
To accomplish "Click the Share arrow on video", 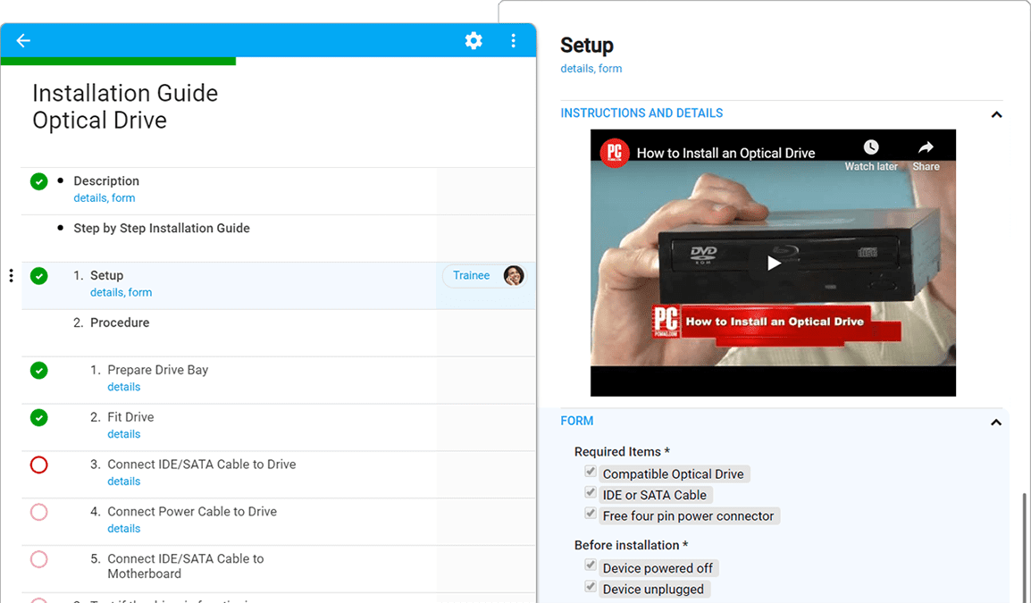I will click(x=926, y=147).
